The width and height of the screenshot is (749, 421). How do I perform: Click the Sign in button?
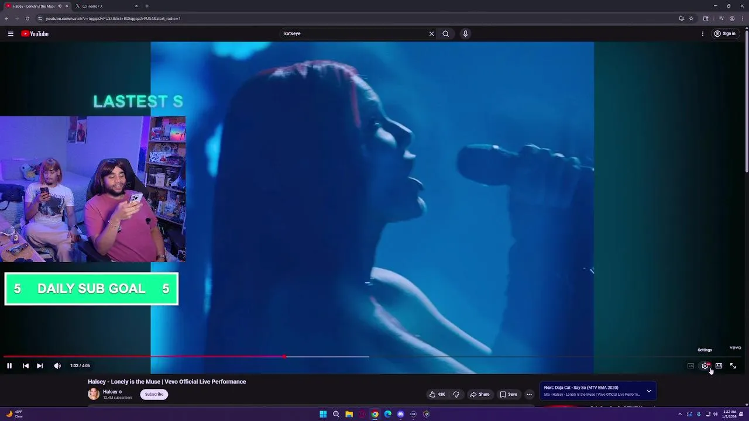pos(724,33)
